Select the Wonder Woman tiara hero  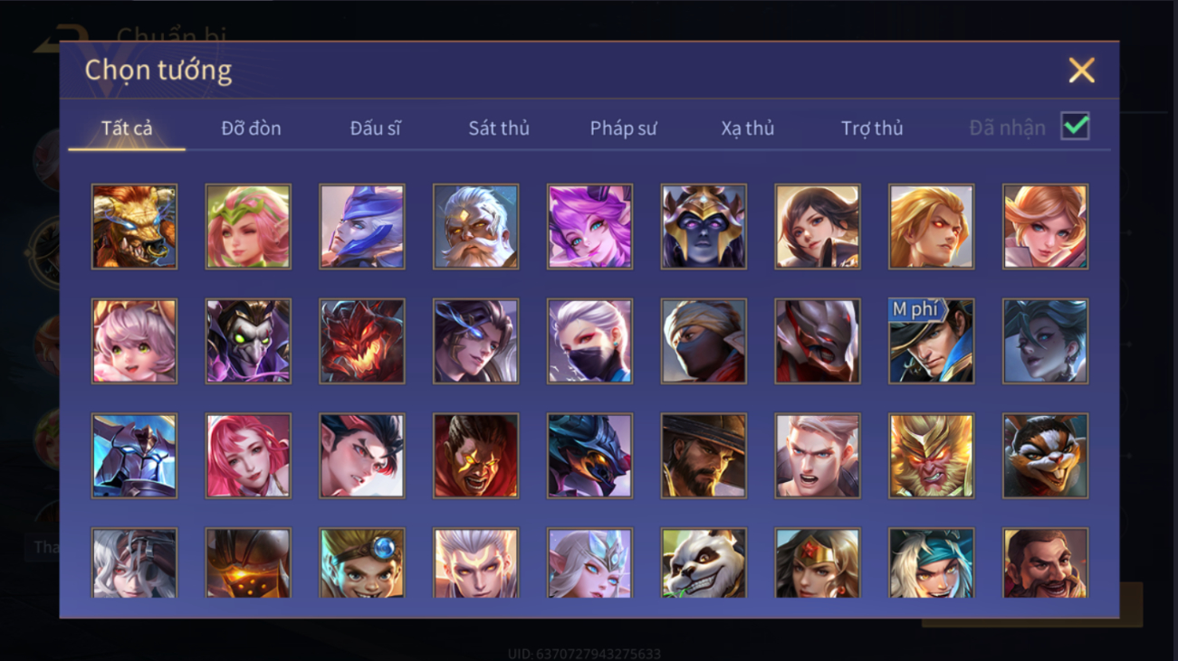point(817,563)
